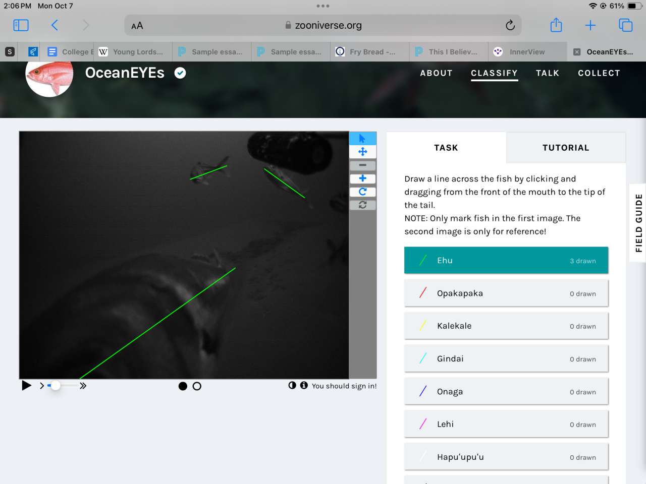Click the verified checkmark badge
646x484 pixels.
(180, 73)
